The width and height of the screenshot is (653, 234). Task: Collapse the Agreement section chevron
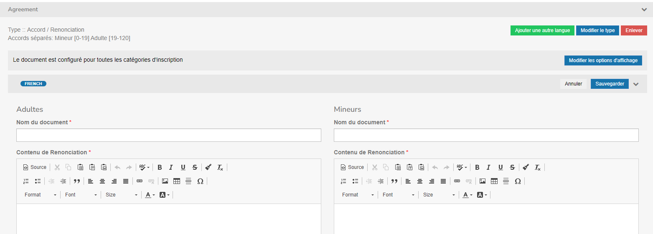(x=644, y=9)
